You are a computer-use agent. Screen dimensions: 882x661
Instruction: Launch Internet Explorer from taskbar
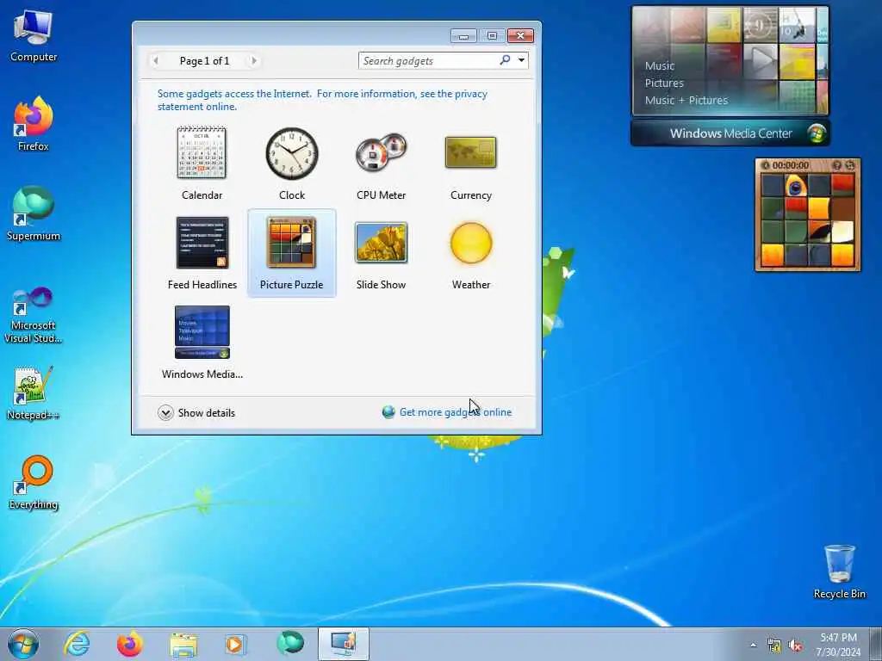click(77, 644)
